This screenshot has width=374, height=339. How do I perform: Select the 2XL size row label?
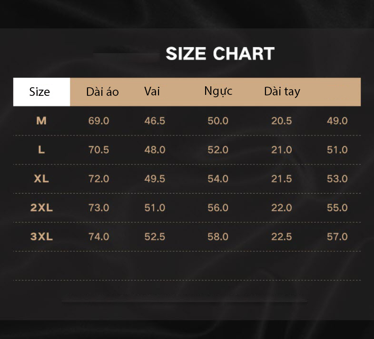pos(41,207)
